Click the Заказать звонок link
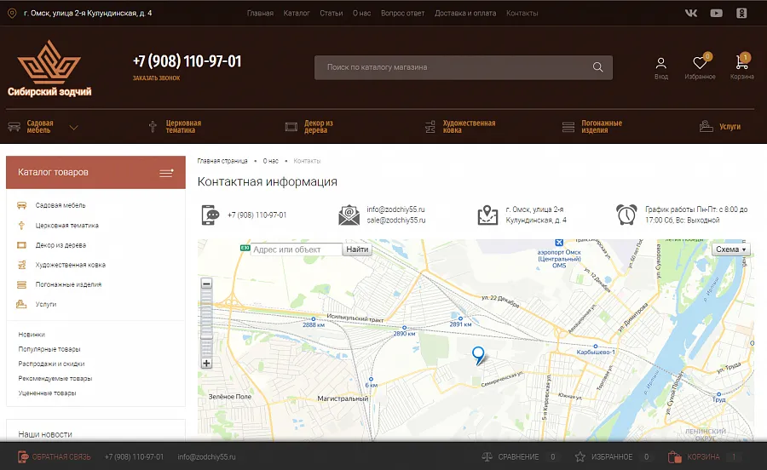The image size is (767, 470). pos(157,78)
